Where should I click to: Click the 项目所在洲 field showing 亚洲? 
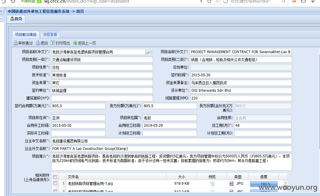coord(78,118)
